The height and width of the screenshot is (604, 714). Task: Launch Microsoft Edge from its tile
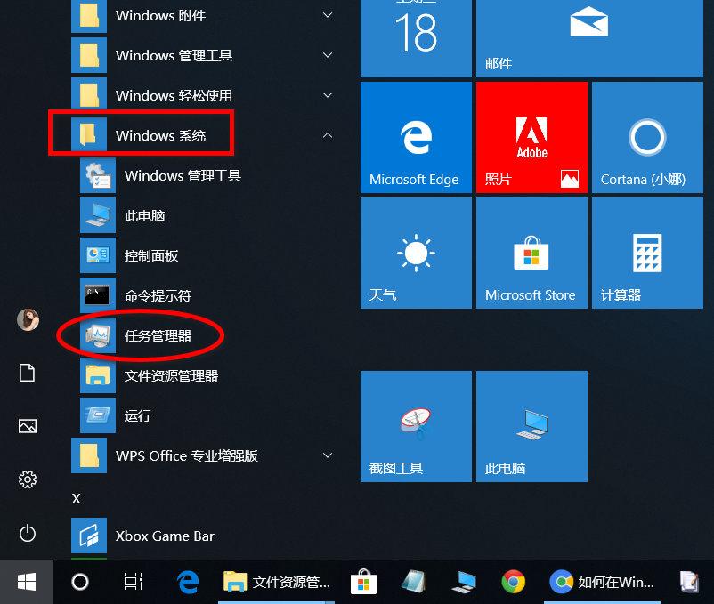click(415, 137)
